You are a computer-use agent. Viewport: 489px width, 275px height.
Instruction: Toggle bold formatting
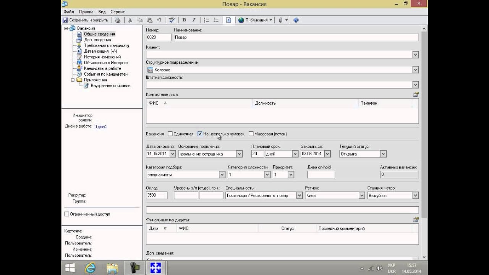[x=184, y=20]
